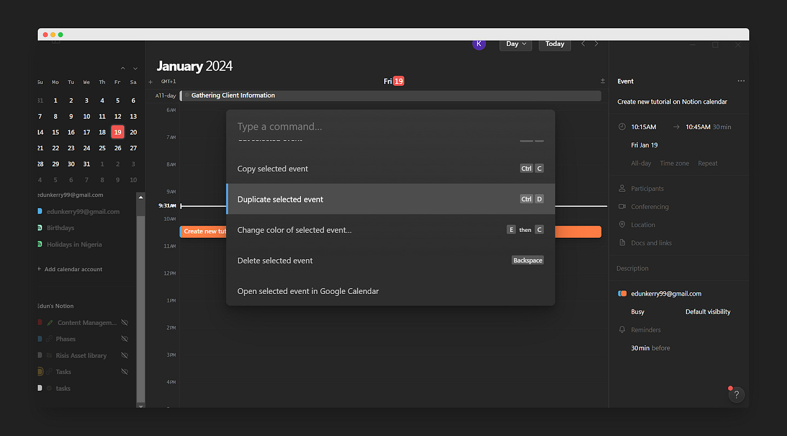This screenshot has width=787, height=436.
Task: Click the Birthdays calendar label
Action: tap(61, 228)
